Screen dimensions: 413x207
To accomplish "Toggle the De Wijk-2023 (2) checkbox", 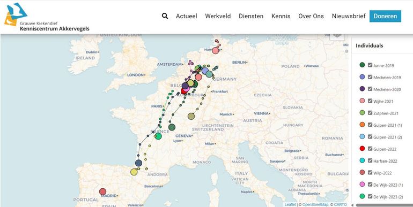I will point(370,196).
